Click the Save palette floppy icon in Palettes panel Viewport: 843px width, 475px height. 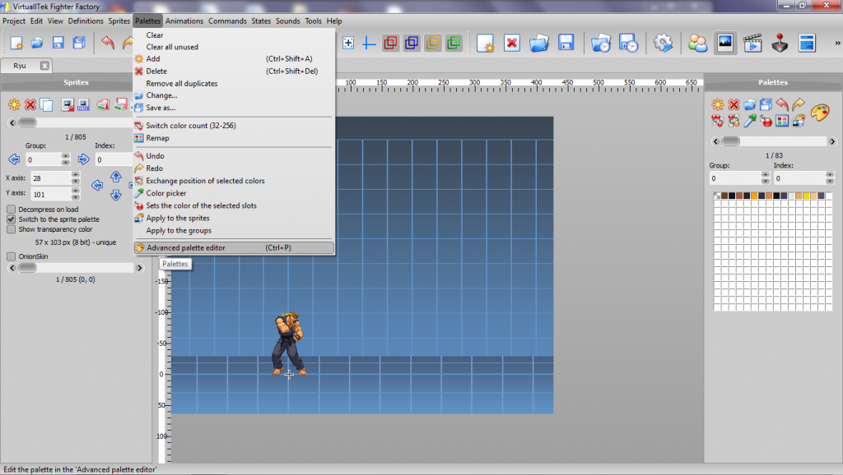(766, 104)
